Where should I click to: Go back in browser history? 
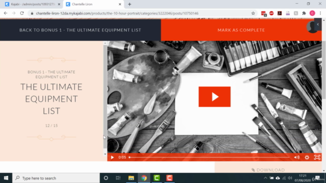6,13
